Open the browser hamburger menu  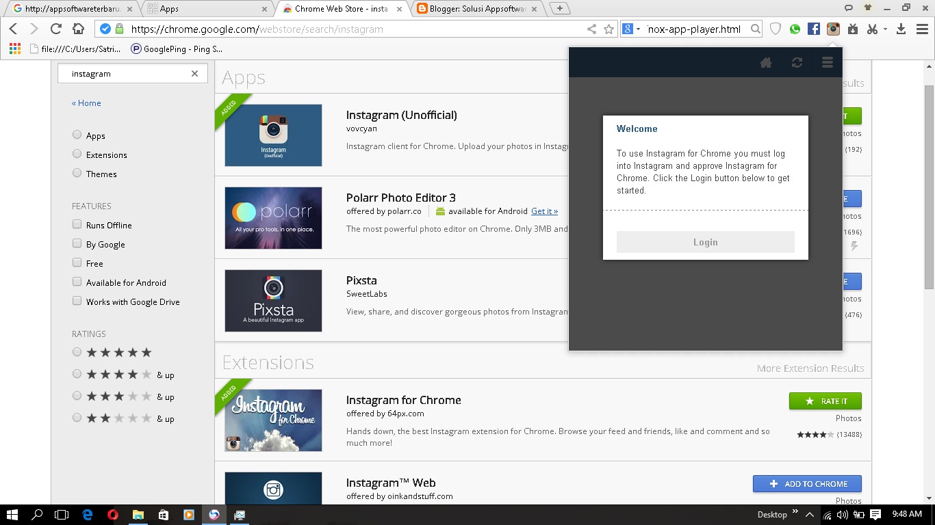tap(921, 29)
